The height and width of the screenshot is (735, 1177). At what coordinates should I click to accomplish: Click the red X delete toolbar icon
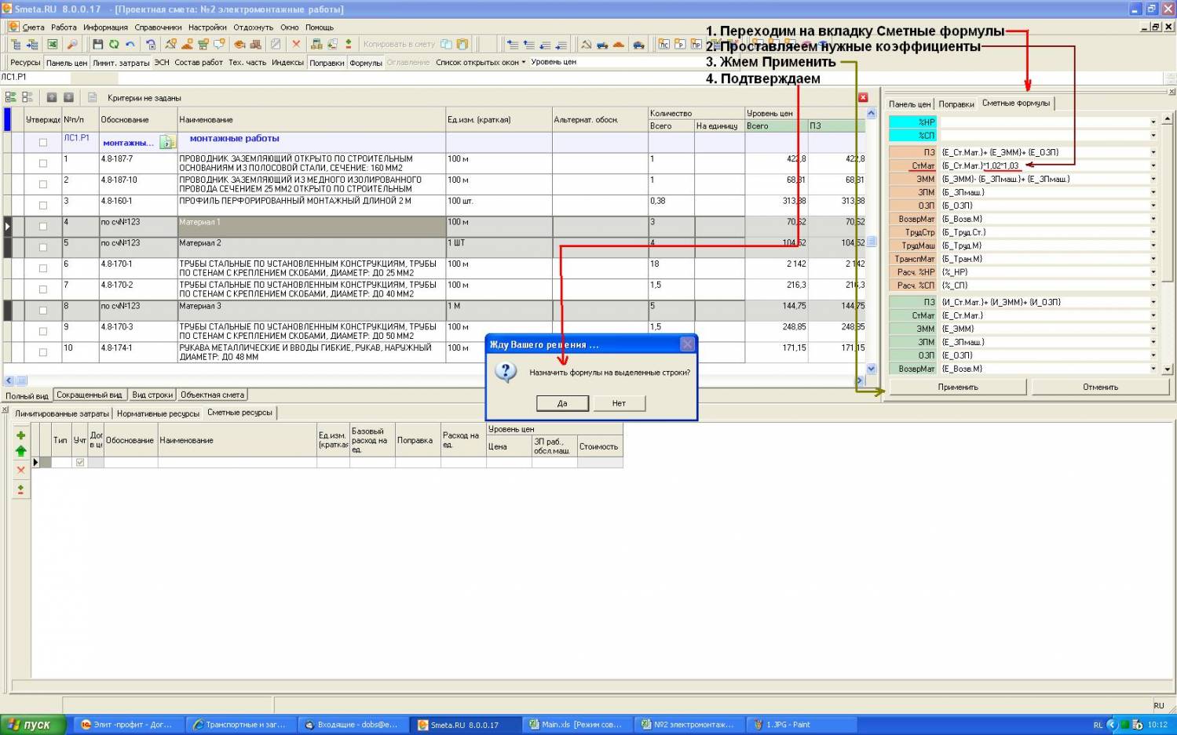296,45
